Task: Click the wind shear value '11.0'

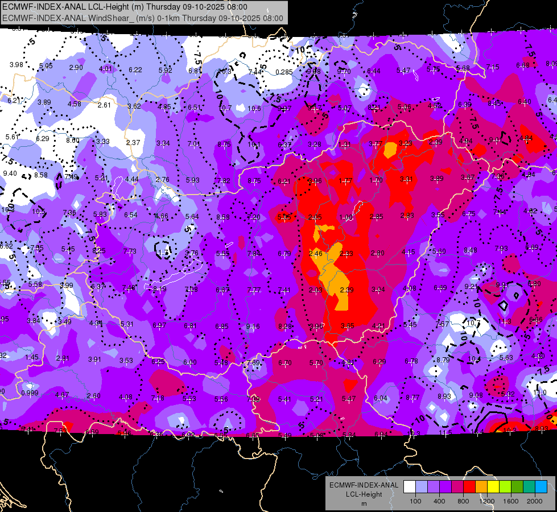Action: click(x=540, y=393)
